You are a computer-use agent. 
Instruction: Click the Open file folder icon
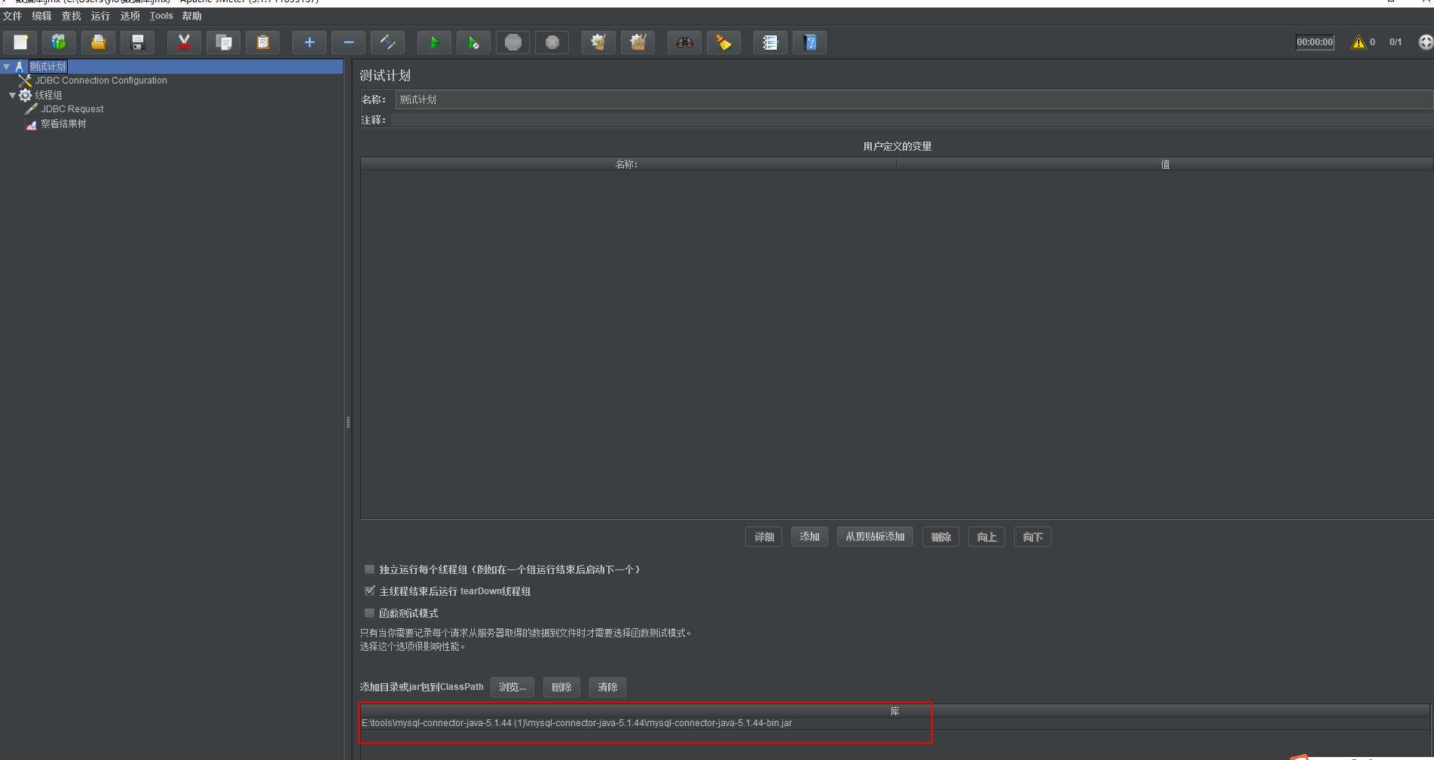click(x=98, y=43)
